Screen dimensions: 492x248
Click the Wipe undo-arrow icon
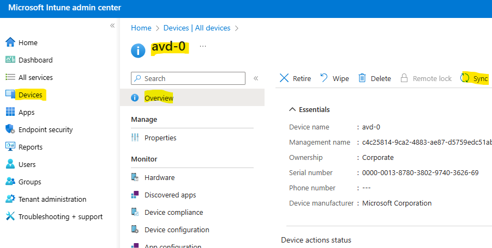point(324,78)
